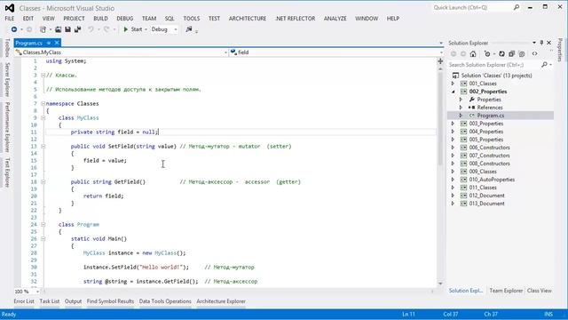This screenshot has height=320, width=568.
Task: Open the Error List tab
Action: click(24, 301)
